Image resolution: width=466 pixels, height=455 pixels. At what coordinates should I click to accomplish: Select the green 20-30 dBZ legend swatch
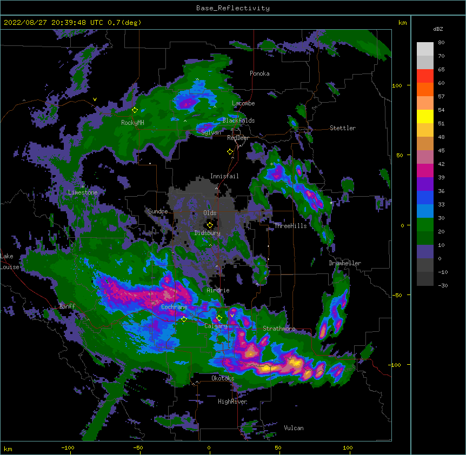click(425, 225)
